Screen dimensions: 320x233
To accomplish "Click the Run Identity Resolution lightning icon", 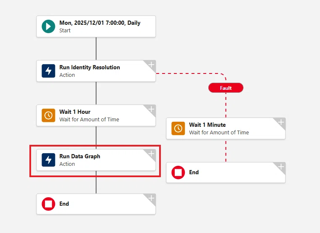I will (x=48, y=71).
